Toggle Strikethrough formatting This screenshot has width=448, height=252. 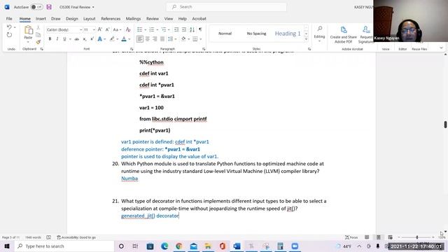pyautogui.click(x=76, y=39)
